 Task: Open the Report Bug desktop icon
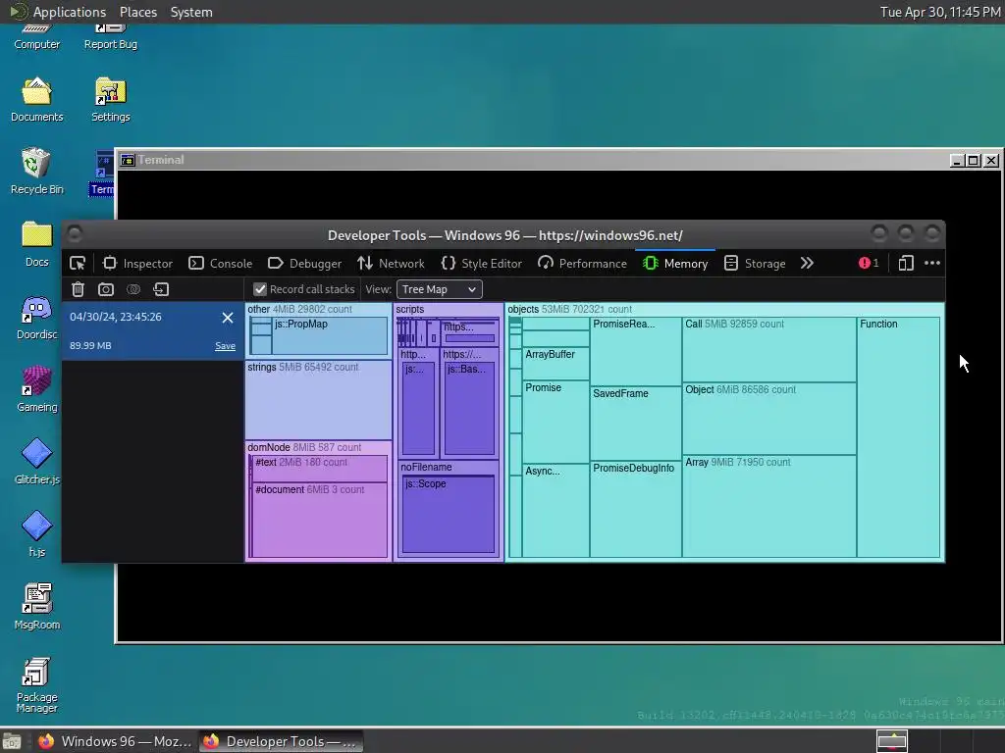coord(110,36)
